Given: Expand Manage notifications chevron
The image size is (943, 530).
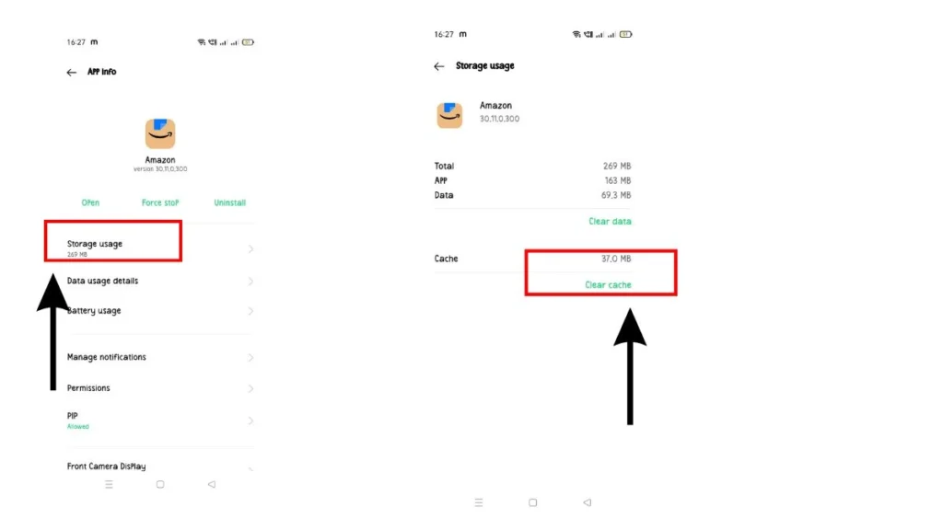Looking at the screenshot, I should (250, 358).
